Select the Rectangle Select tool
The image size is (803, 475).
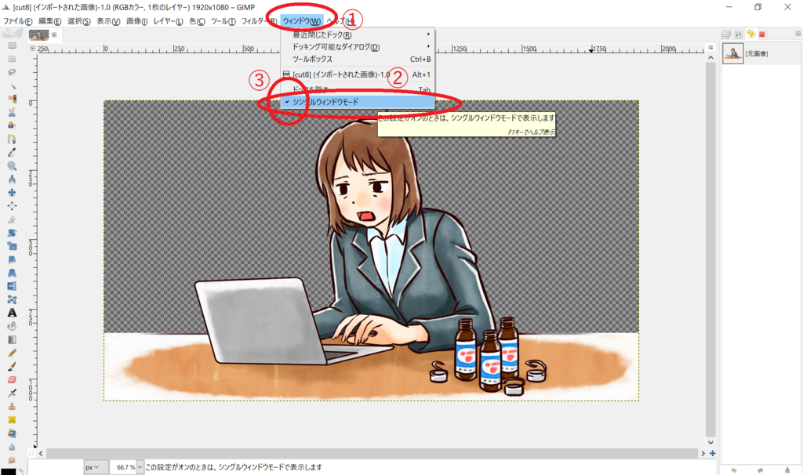pos(12,45)
